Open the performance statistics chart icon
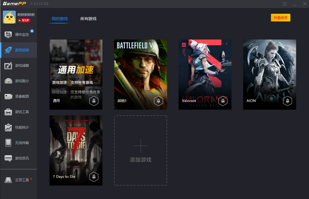Screen dimensions: 309x199 (8, 127)
